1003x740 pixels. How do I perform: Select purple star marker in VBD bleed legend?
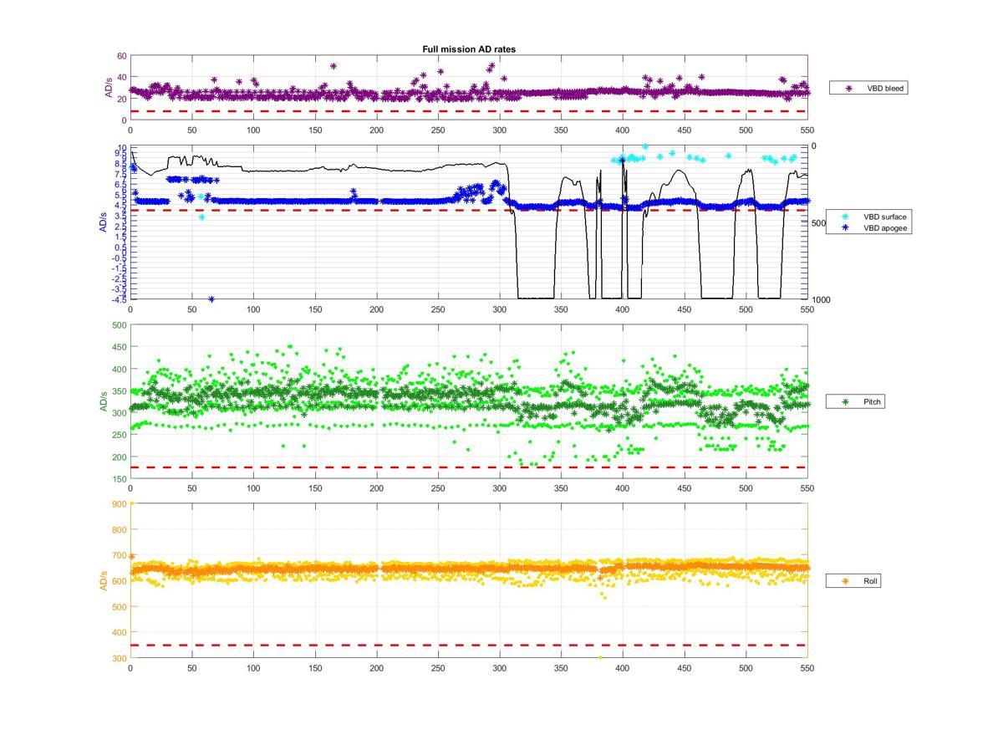[x=849, y=88]
